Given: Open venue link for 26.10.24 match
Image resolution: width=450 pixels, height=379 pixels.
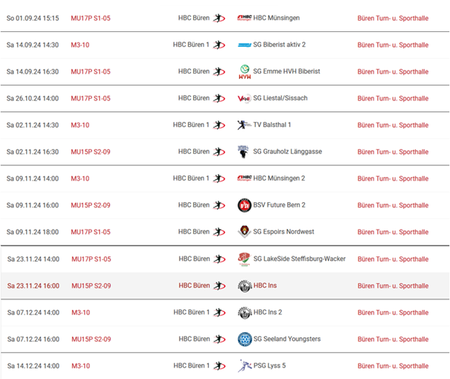Looking at the screenshot, I should 393,99.
